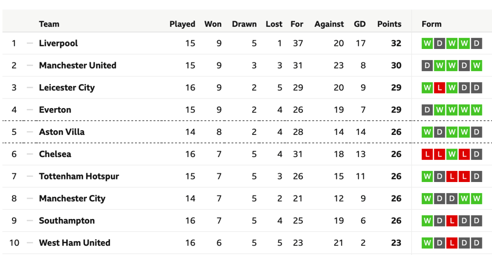Screen dimensions: 492x255
Task: Select Liverpool's first green W form badge
Action: pyautogui.click(x=427, y=43)
